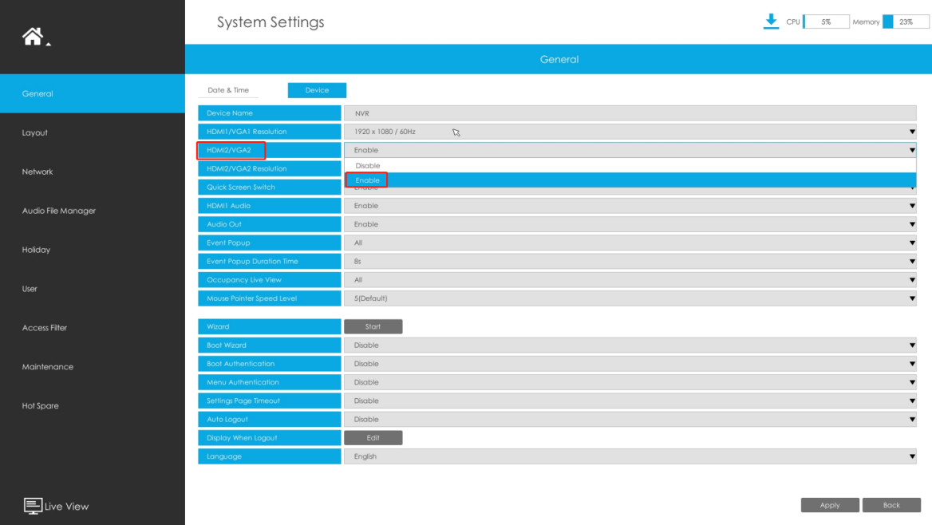Open the Menu Authentication dropdown
Image resolution: width=932 pixels, height=525 pixels.
pyautogui.click(x=630, y=382)
